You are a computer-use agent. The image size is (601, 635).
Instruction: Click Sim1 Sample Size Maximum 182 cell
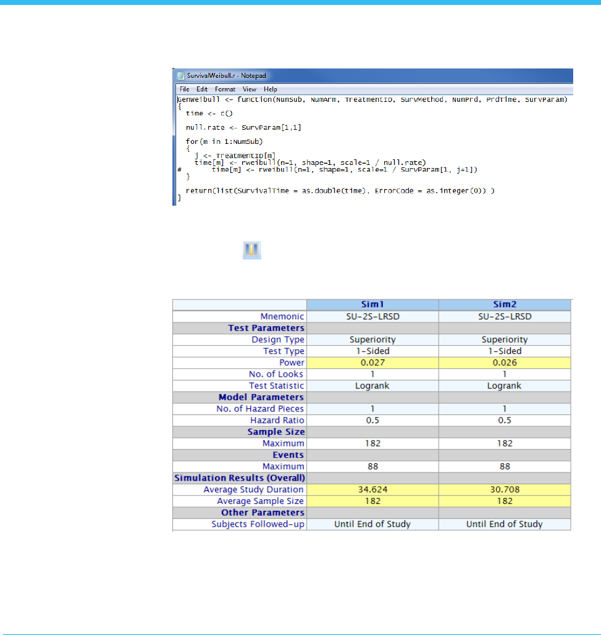click(x=372, y=444)
